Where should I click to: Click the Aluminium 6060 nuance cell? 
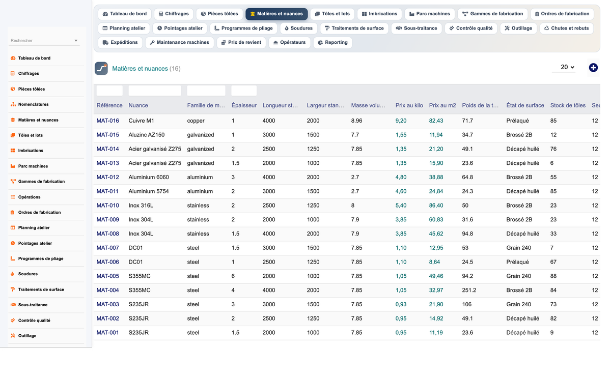tap(149, 178)
